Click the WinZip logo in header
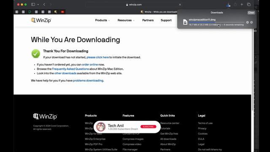This screenshot has height=152, width=270. point(41,20)
